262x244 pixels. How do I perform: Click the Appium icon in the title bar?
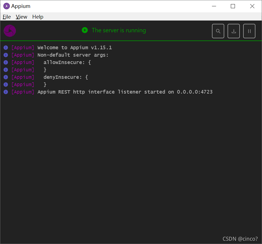click(x=7, y=6)
